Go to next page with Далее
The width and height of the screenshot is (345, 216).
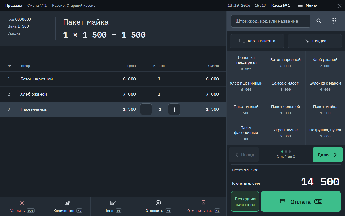click(x=328, y=155)
